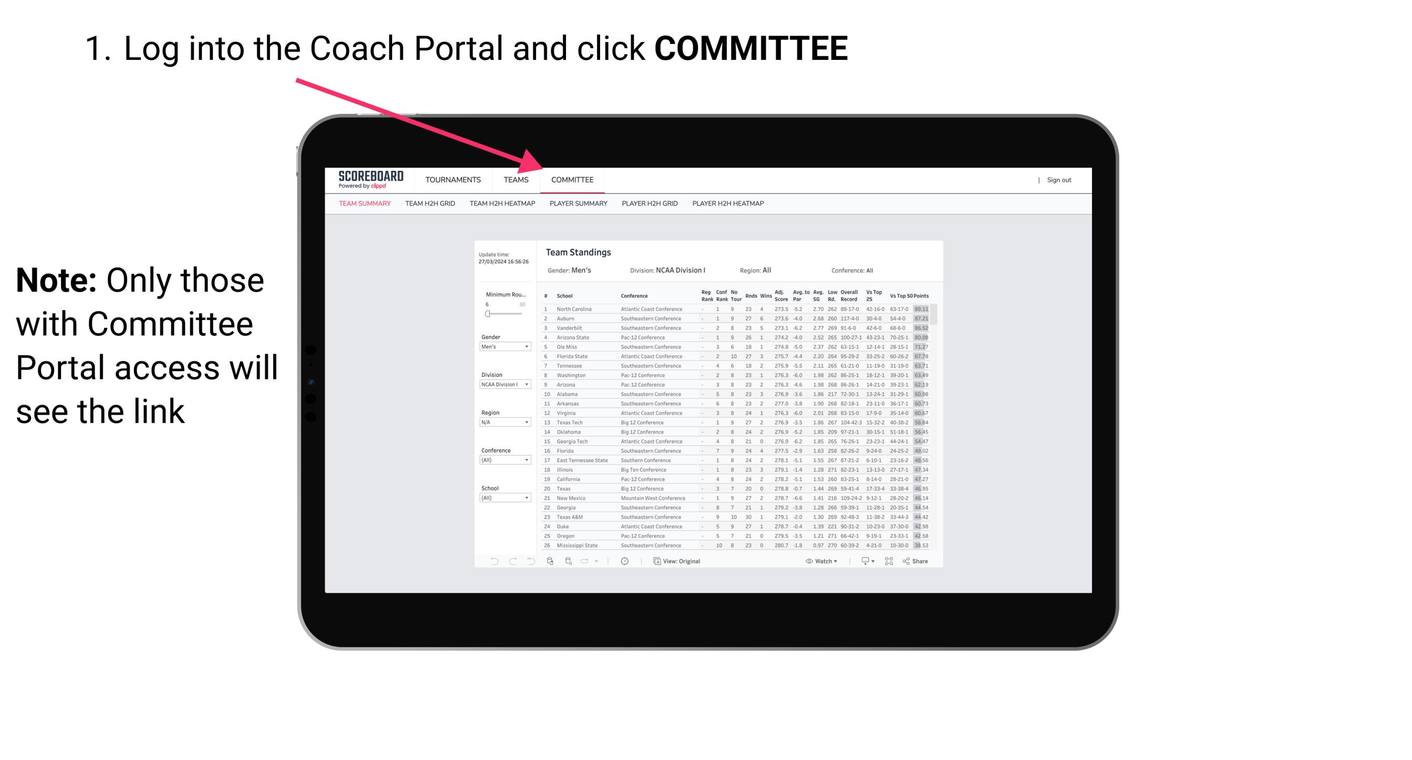Click the COMMITTEE navigation tab
This screenshot has width=1412, height=760.
tap(574, 181)
